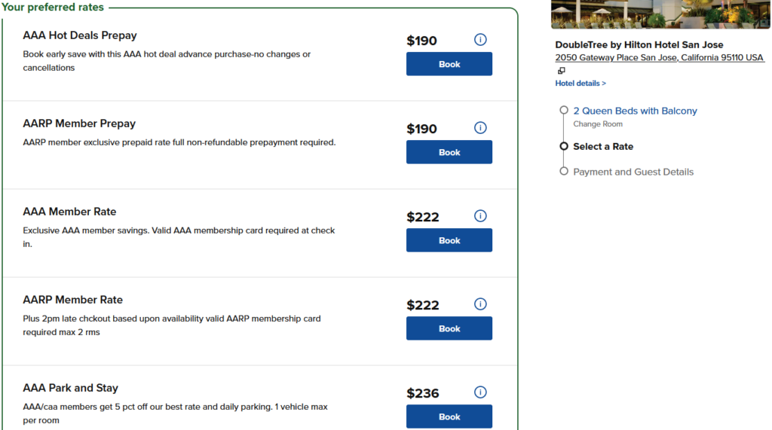This screenshot has width=772, height=430.
Task: Show rate details icon for AARP Member Prepay
Action: (x=480, y=128)
